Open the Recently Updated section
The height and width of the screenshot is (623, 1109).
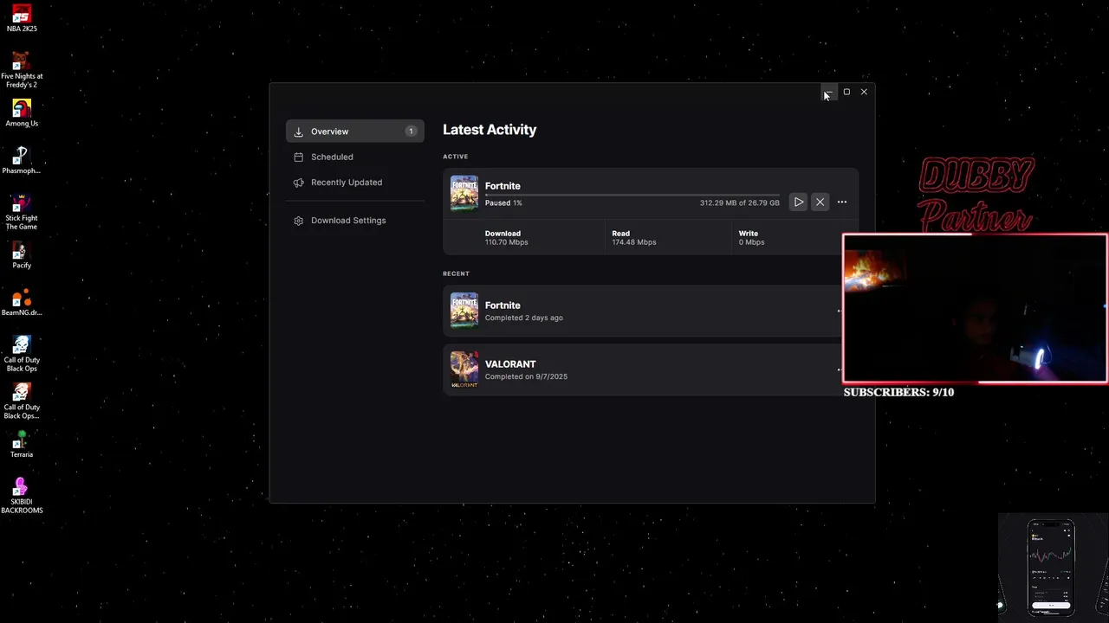point(354,183)
